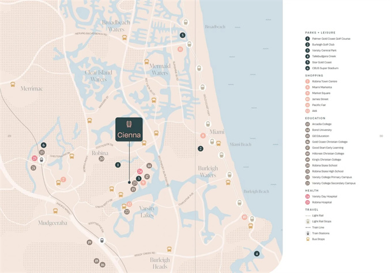Click the Light Rail Stops legend icon
The width and height of the screenshot is (392, 273).
[308, 222]
